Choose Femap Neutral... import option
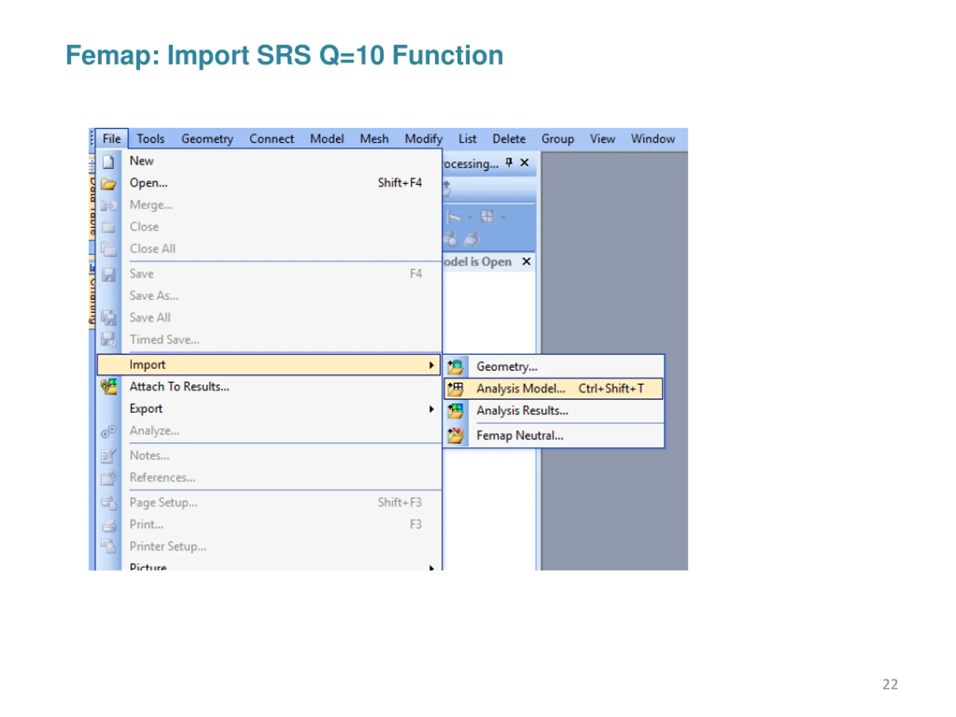This screenshot has width=956, height=717. [553, 436]
